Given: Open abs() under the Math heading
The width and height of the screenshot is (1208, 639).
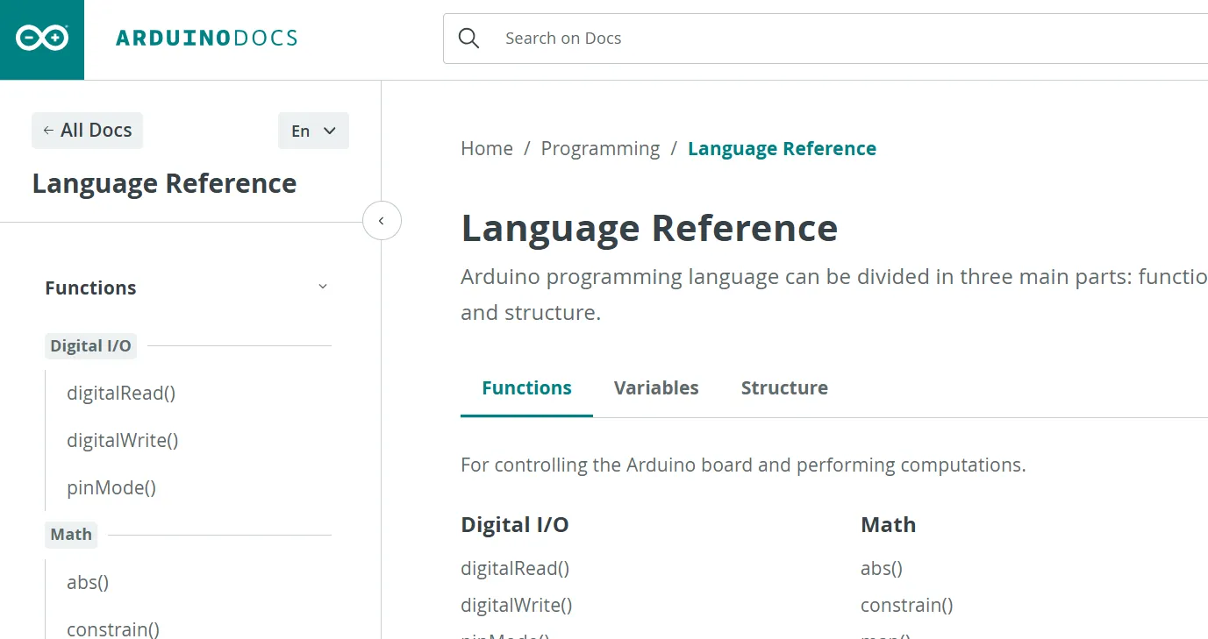Looking at the screenshot, I should (x=882, y=568).
